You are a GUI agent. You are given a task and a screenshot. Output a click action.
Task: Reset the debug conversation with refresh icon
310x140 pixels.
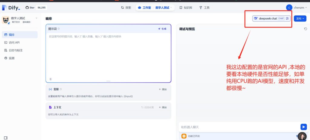click(305, 29)
